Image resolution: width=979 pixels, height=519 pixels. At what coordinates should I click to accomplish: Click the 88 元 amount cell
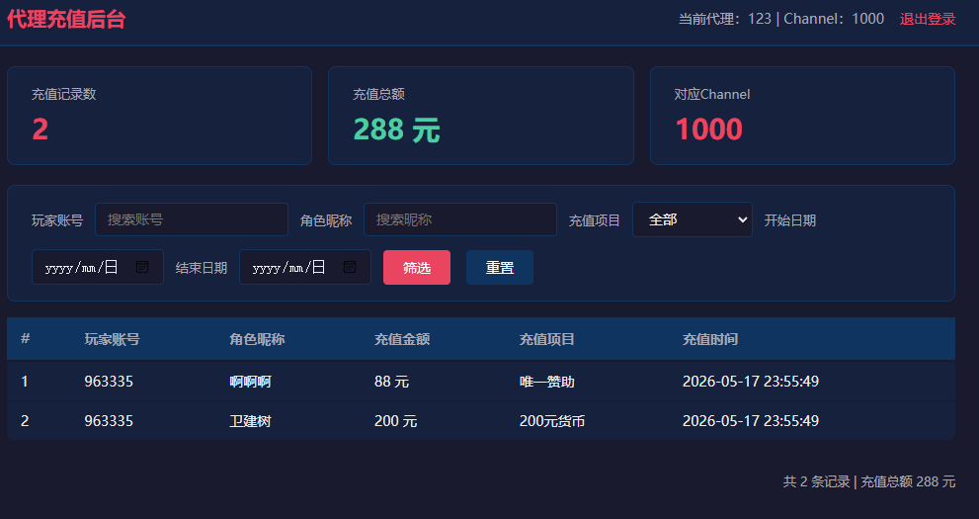(x=391, y=382)
